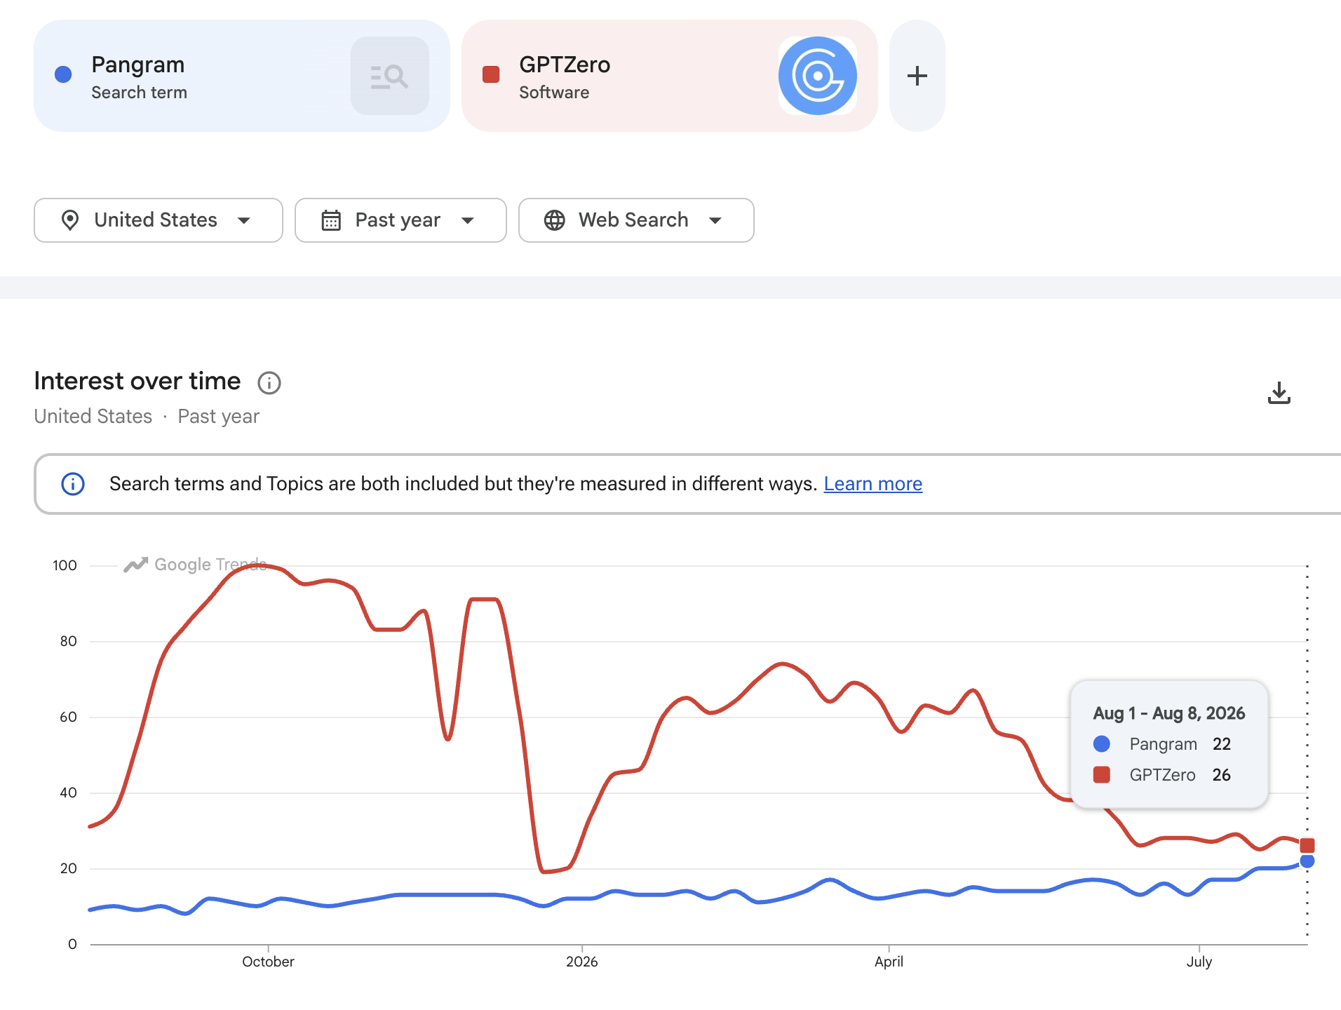
Task: Click the calendar icon
Action: click(x=331, y=220)
